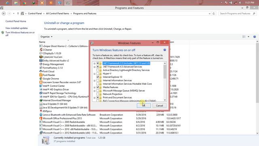Viewport: 259px width, 146px height.
Task: Enable the Network Projection checkbox
Action: pos(98,94)
